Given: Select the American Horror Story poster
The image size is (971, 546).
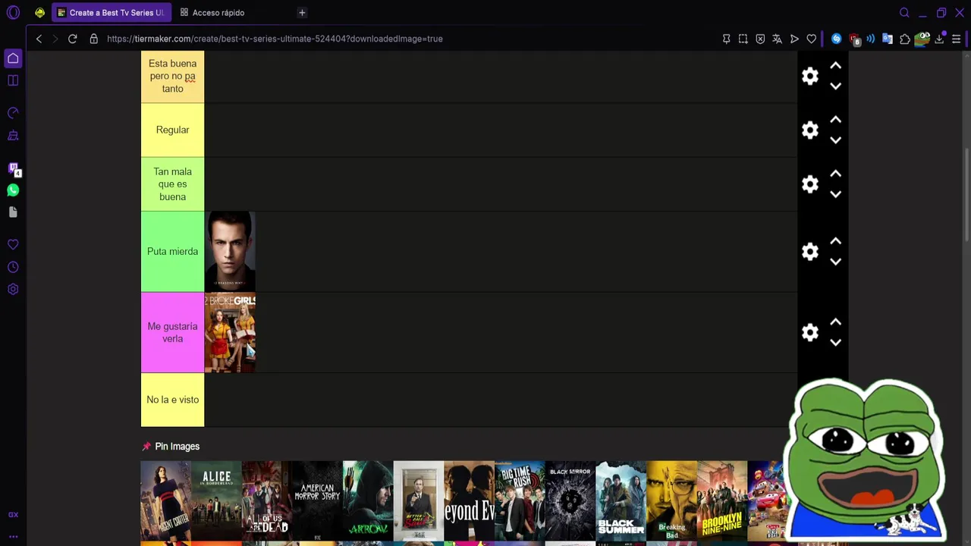Looking at the screenshot, I should (317, 501).
